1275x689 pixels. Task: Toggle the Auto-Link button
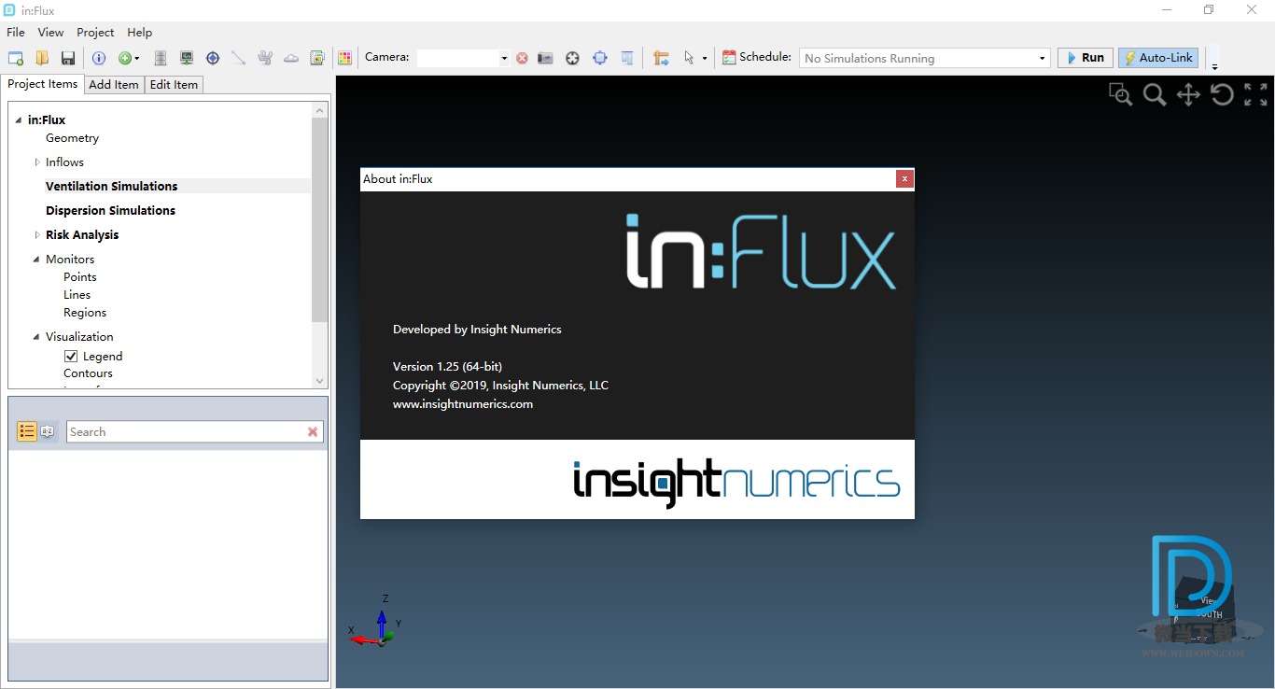coord(1158,58)
